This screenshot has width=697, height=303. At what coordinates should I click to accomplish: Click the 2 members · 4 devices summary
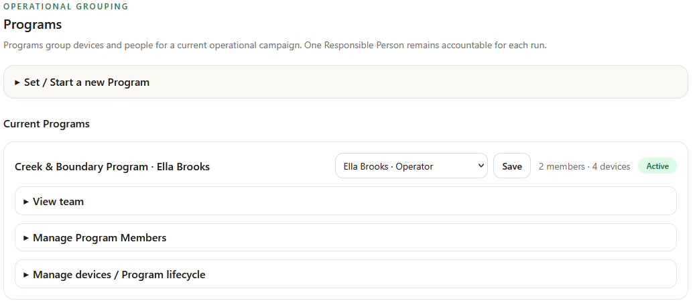584,166
